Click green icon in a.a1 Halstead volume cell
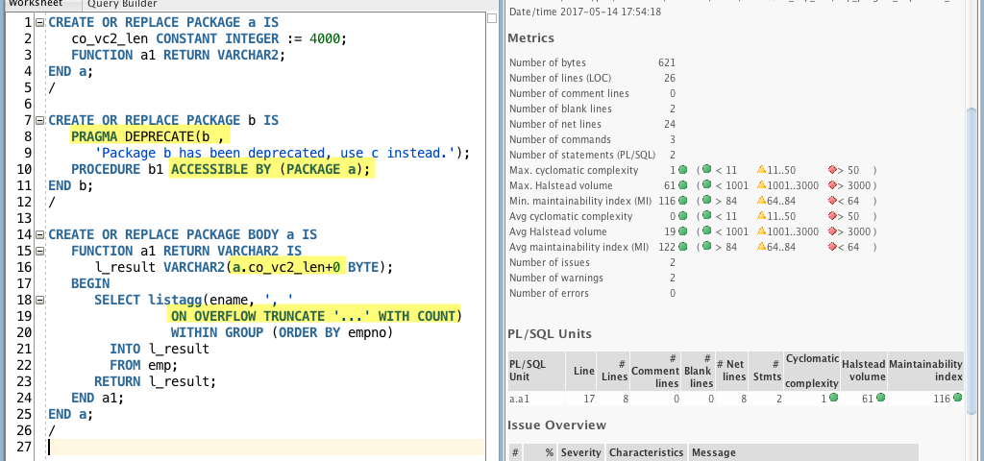 (880, 397)
